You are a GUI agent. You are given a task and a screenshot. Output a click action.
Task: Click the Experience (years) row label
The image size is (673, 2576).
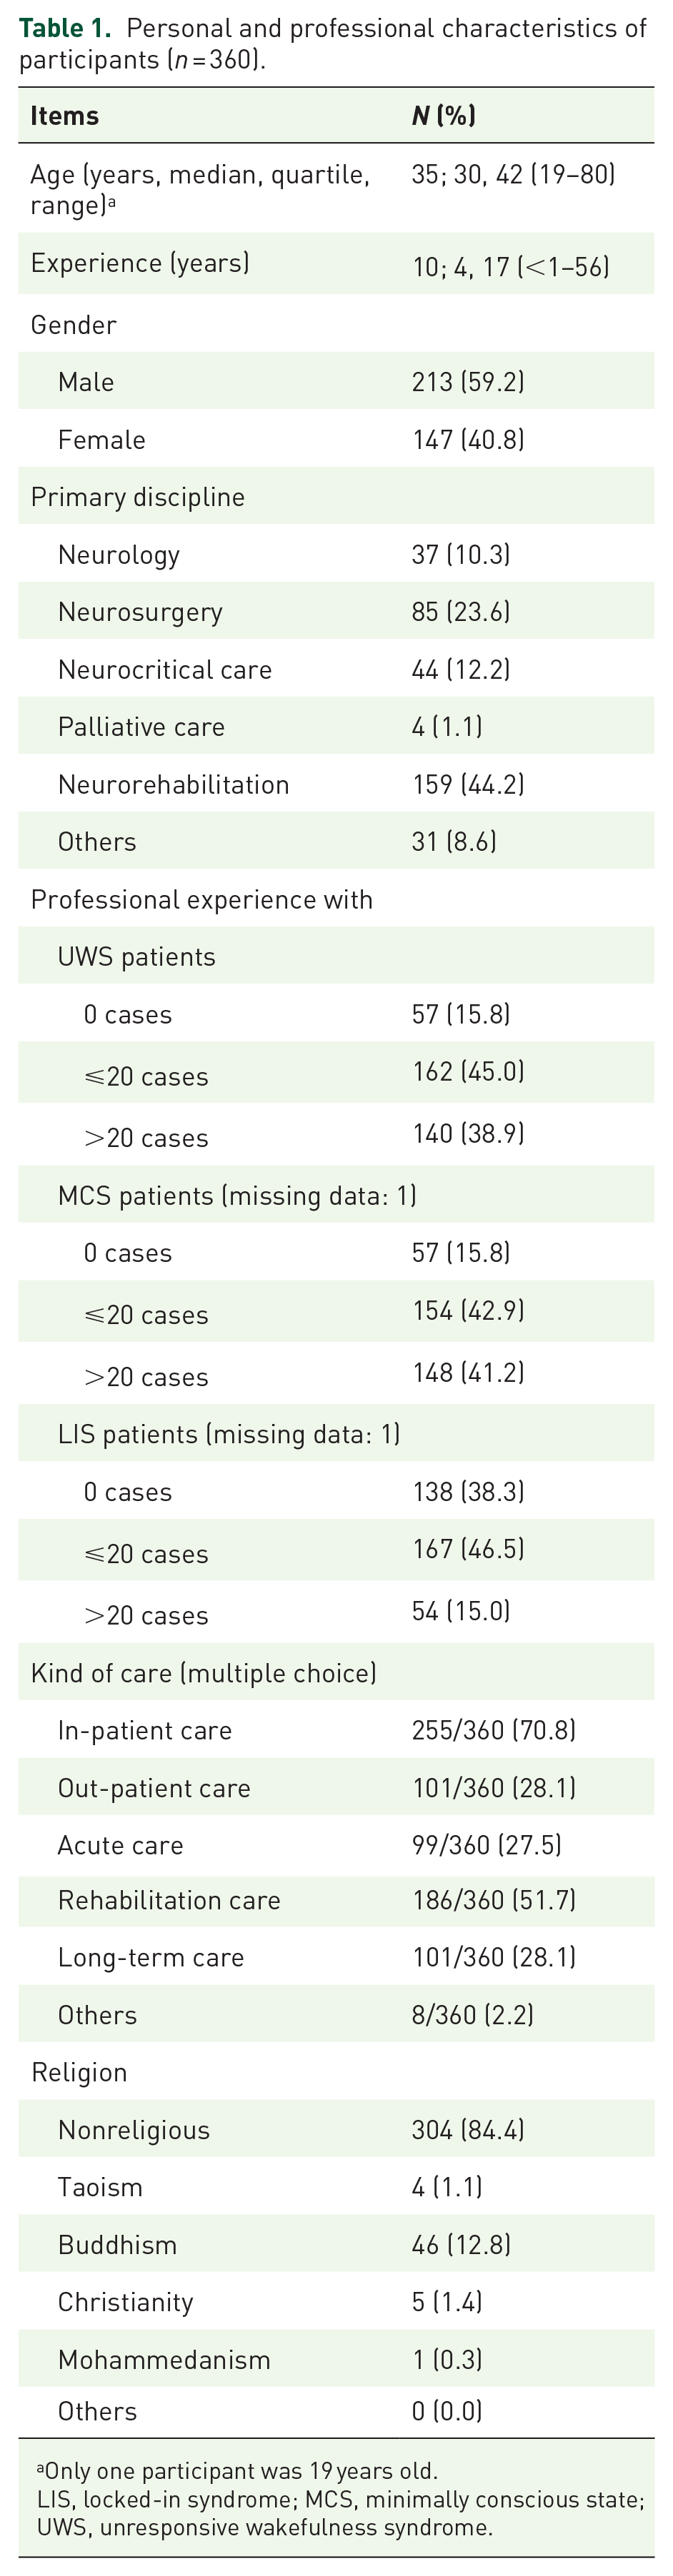(x=140, y=263)
